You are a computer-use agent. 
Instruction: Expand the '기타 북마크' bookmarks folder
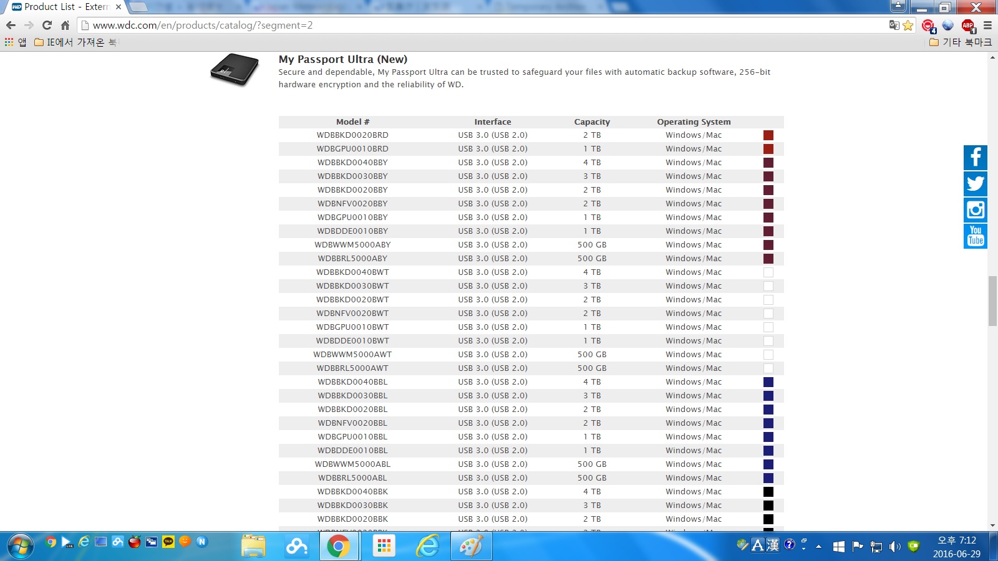[961, 42]
